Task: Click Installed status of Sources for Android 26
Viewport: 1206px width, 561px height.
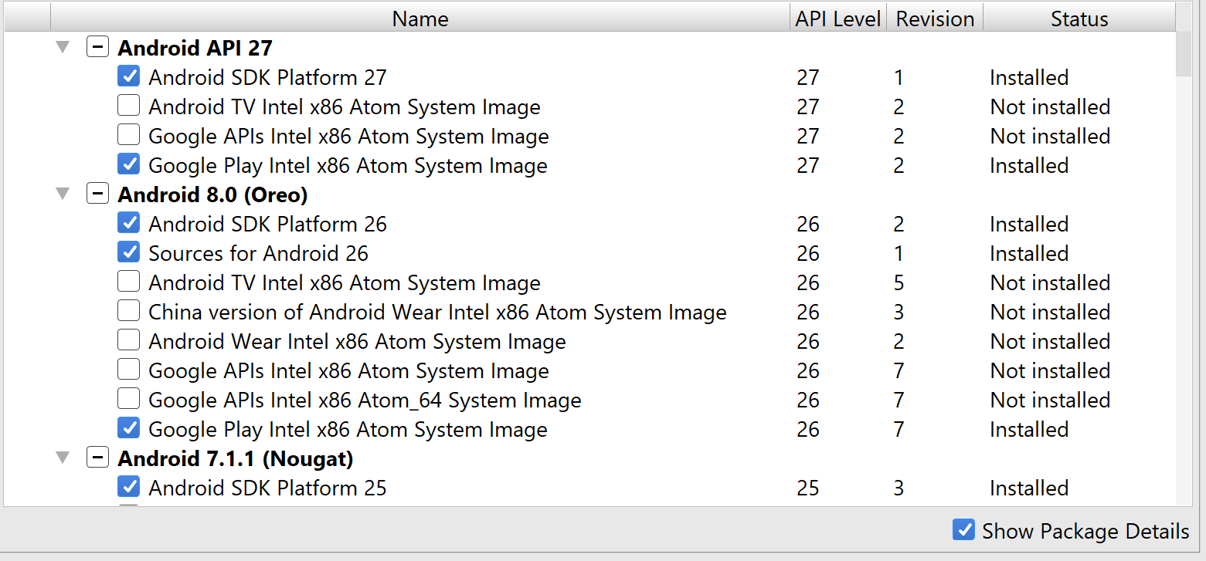Action: tap(1029, 253)
